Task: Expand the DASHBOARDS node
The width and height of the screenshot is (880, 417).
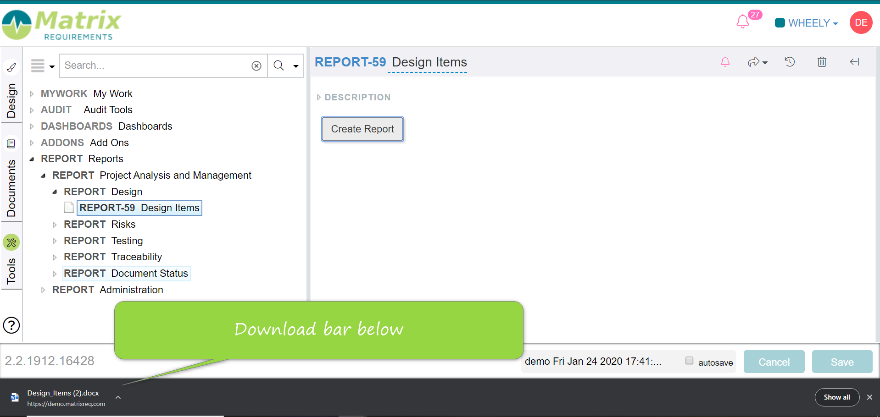Action: coord(32,126)
